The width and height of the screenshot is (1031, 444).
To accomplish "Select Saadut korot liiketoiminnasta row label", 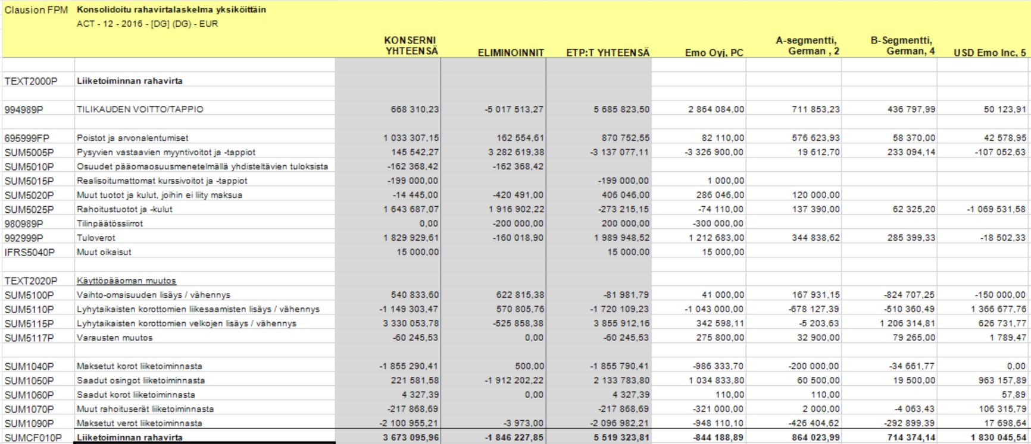I will [136, 395].
